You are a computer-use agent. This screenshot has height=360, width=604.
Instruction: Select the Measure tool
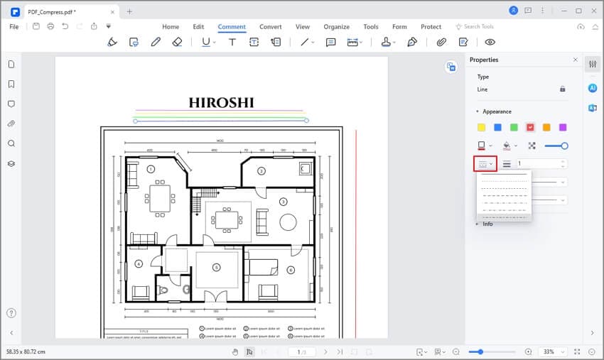[352, 42]
